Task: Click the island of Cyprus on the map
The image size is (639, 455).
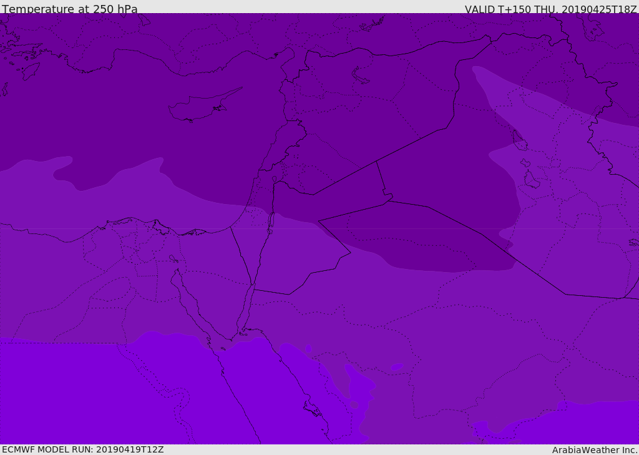Action: 204,106
